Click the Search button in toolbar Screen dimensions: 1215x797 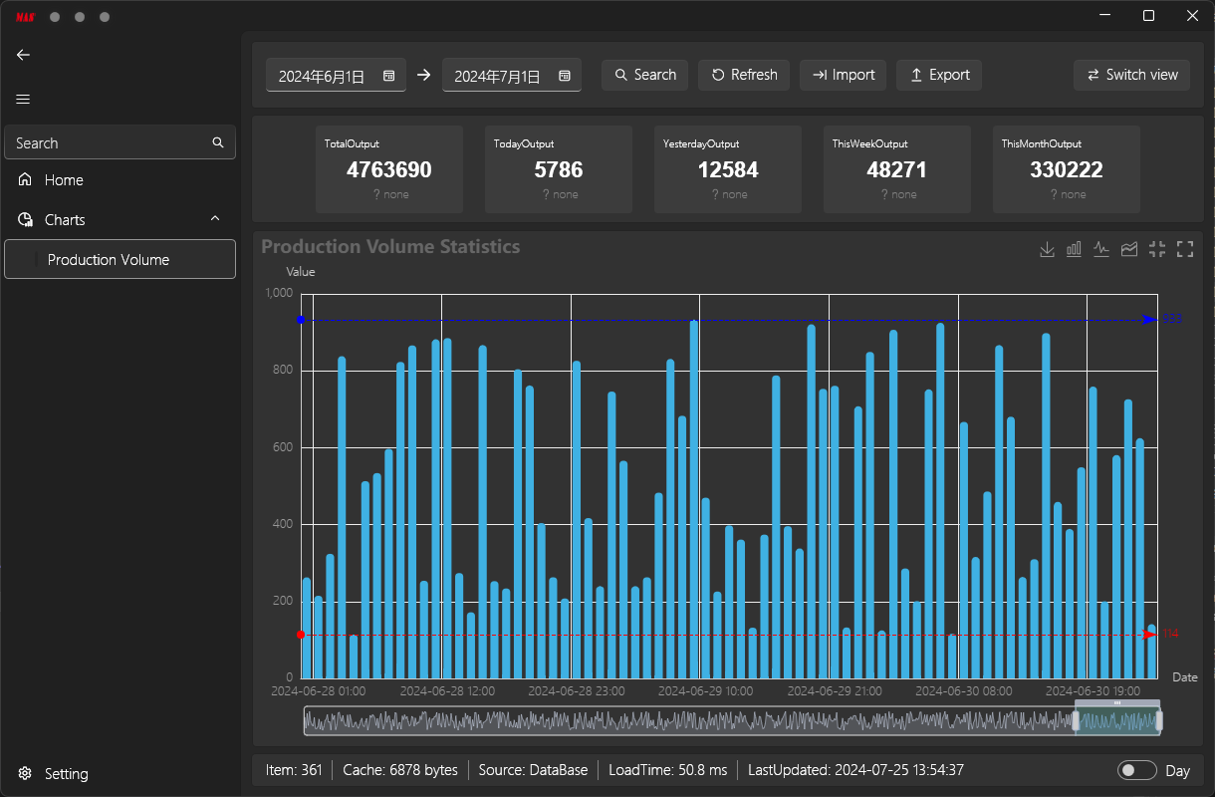tap(644, 75)
